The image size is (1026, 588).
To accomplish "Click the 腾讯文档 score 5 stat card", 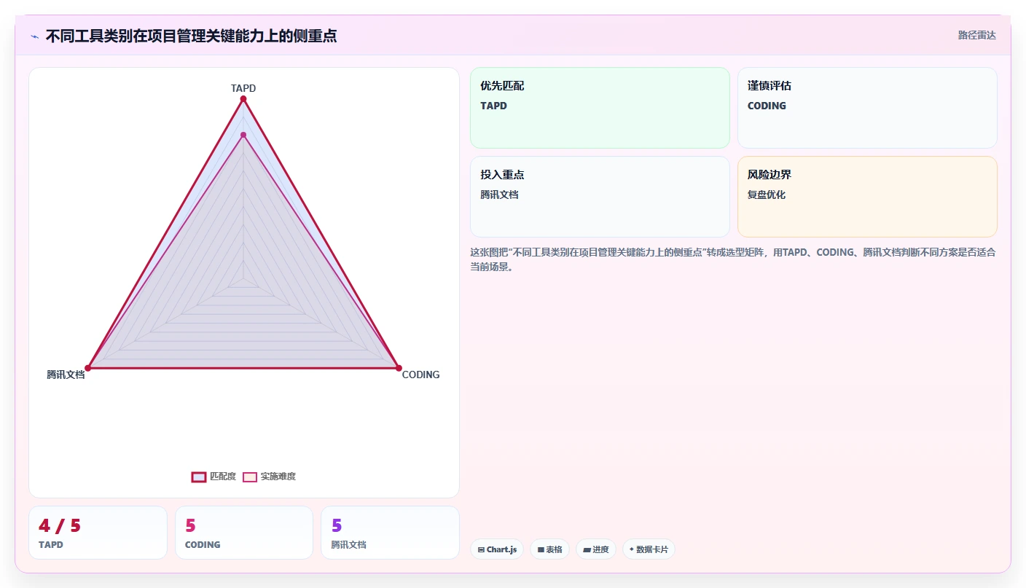I will [390, 533].
